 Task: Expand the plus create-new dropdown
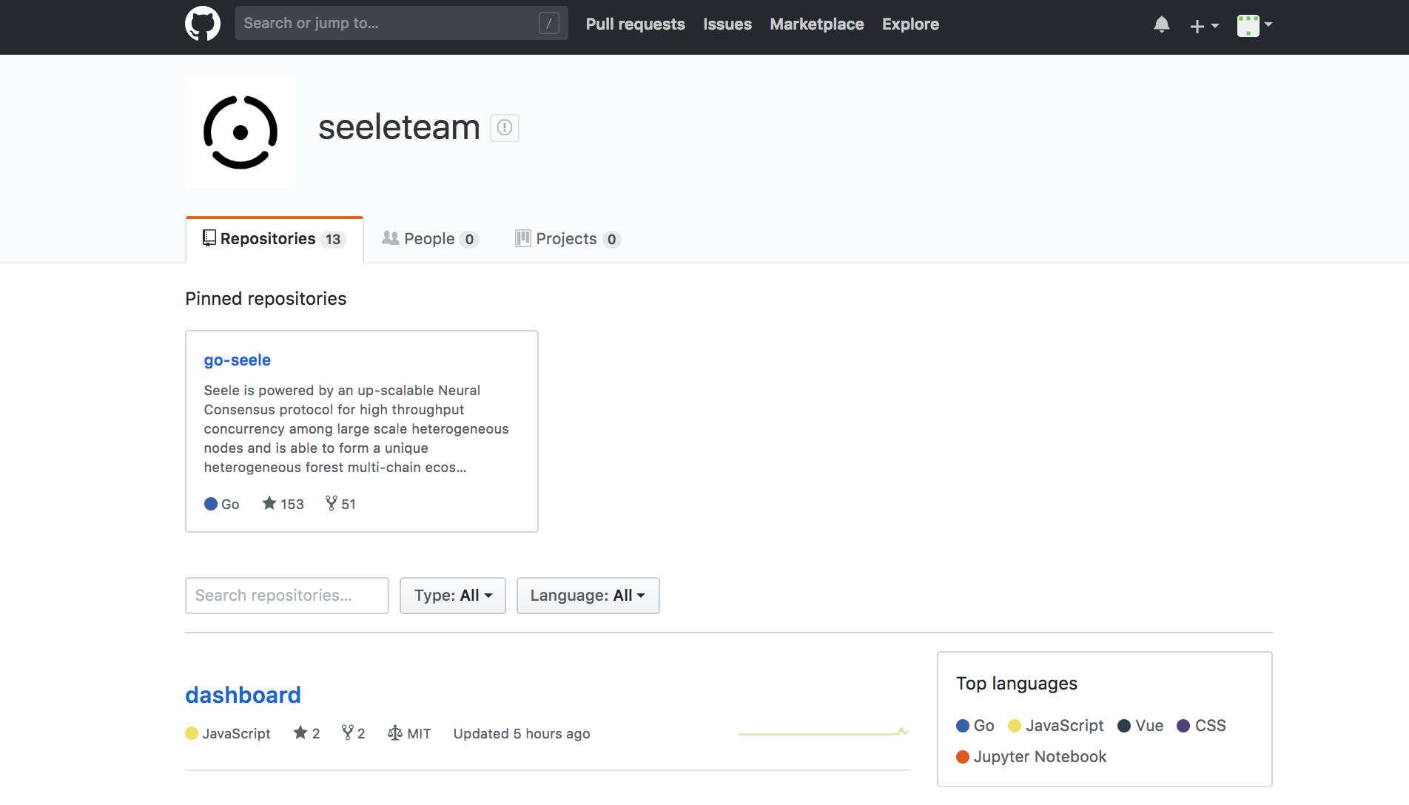[1204, 25]
